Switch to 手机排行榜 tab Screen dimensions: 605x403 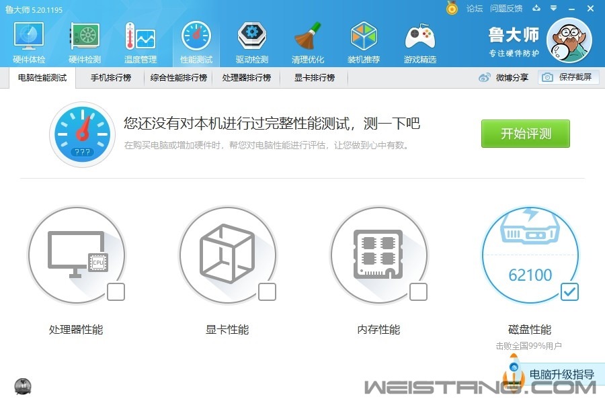click(111, 78)
